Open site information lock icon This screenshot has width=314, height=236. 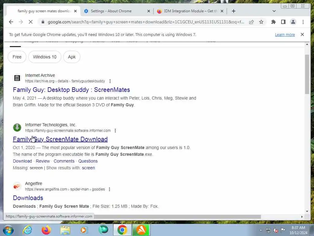click(x=43, y=22)
